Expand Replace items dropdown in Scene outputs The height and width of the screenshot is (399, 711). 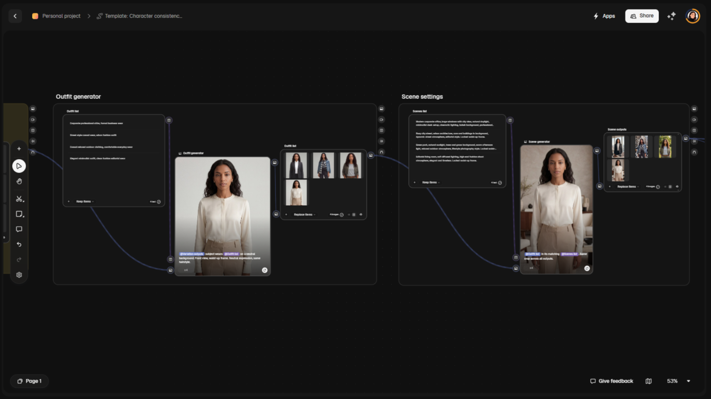627,187
